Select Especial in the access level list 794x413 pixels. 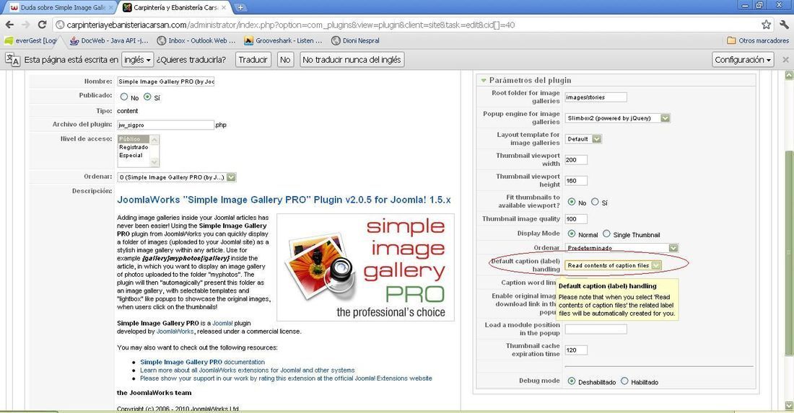(134, 155)
